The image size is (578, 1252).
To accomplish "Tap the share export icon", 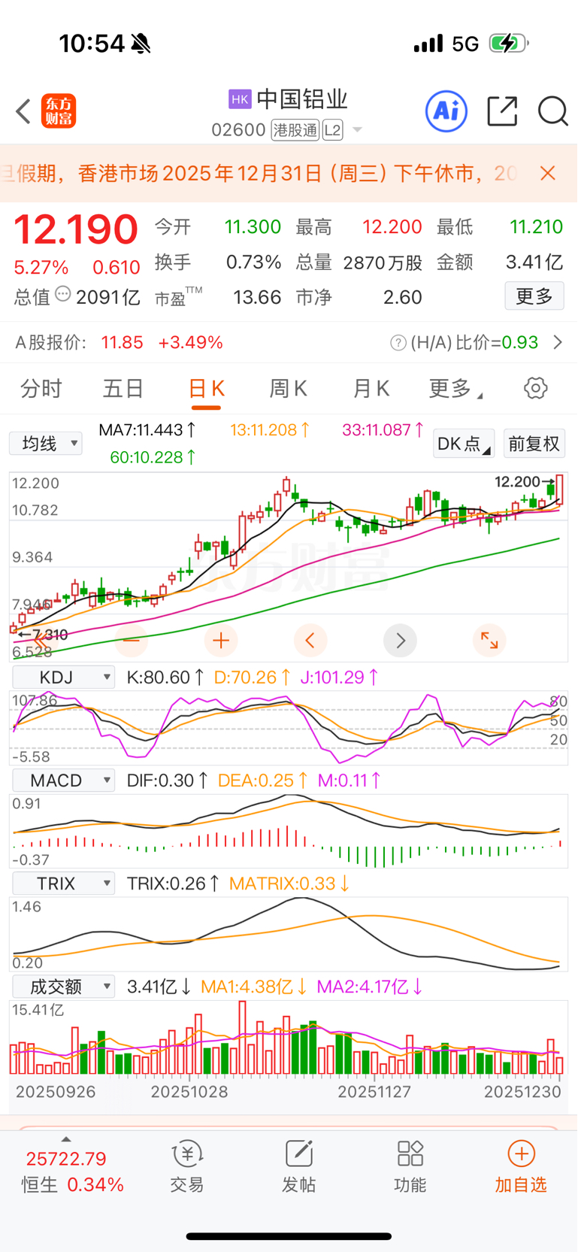I will pos(502,111).
